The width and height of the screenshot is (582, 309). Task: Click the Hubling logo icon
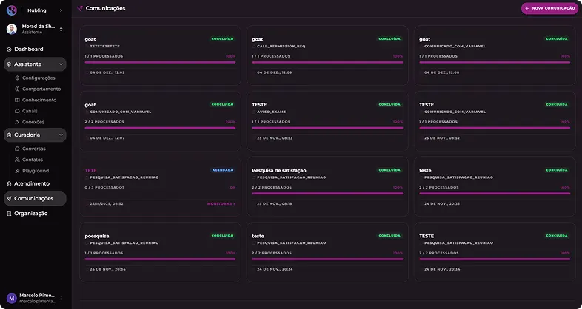point(11,10)
